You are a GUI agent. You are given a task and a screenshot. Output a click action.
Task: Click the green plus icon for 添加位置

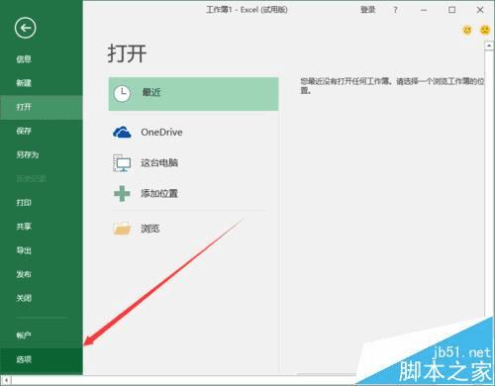pyautogui.click(x=122, y=193)
